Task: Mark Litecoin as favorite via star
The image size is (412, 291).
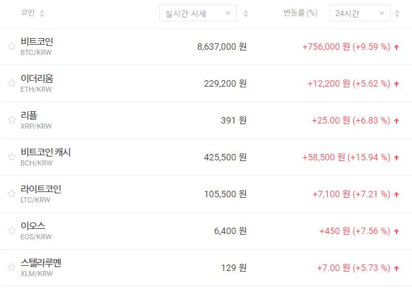Action: pyautogui.click(x=11, y=194)
